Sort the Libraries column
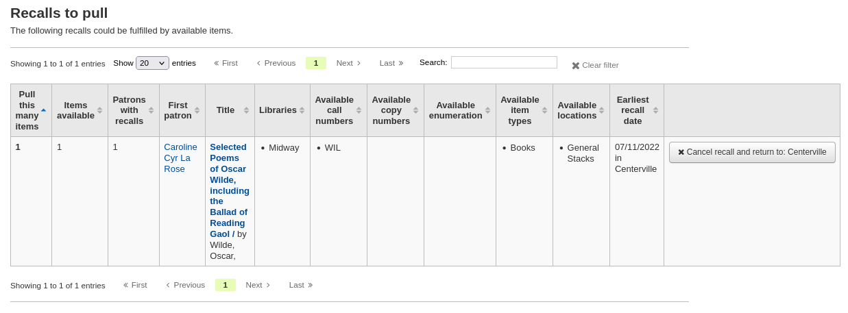The width and height of the screenshot is (848, 313). 302,110
